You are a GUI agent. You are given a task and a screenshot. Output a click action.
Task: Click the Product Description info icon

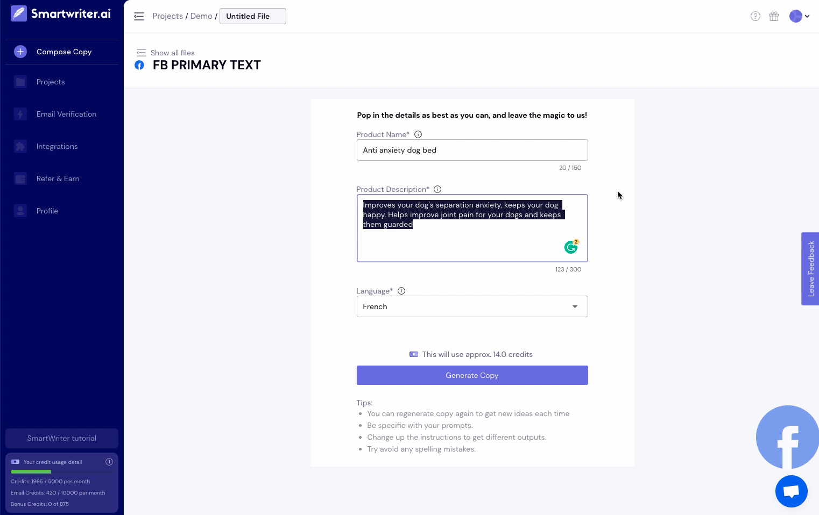click(x=437, y=189)
